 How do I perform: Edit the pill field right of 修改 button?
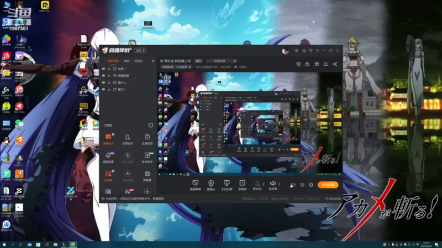(x=222, y=61)
